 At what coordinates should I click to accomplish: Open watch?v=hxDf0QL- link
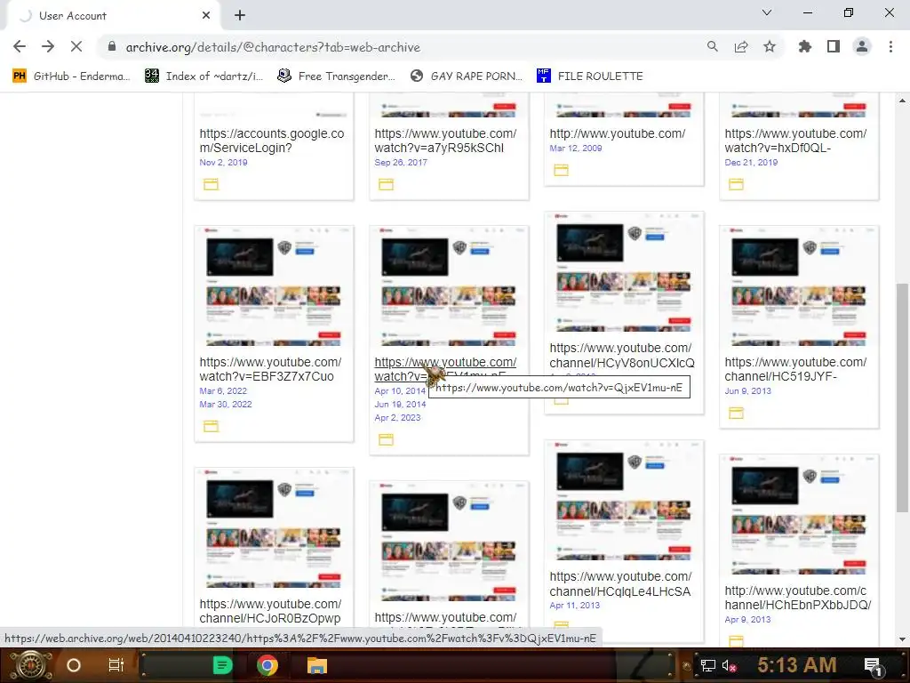(795, 141)
